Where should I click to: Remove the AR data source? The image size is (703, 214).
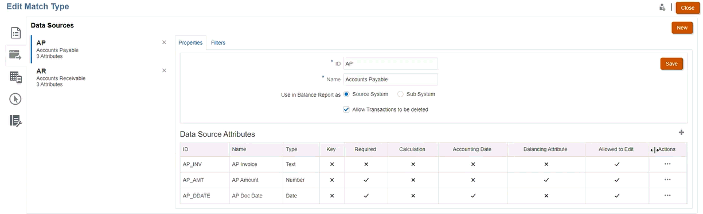coord(164,70)
